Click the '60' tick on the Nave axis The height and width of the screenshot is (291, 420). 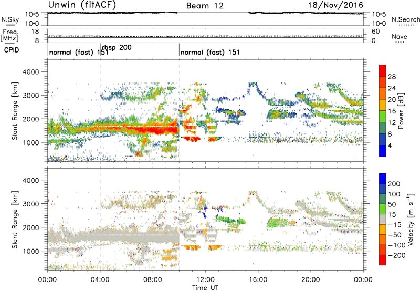coord(375,32)
